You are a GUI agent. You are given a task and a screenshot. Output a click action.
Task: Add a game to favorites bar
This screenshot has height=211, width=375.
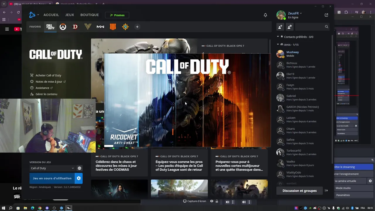click(137, 27)
